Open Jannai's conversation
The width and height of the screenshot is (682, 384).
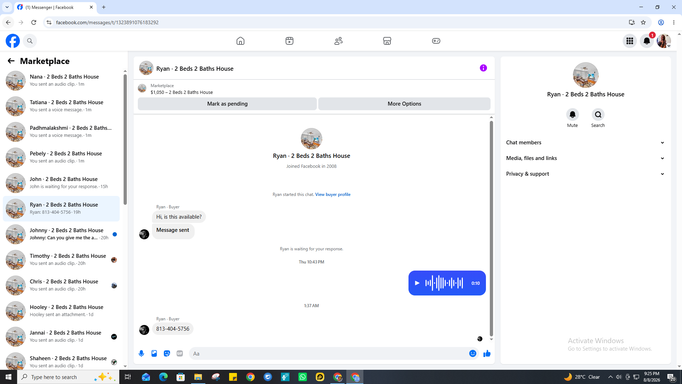[61, 336]
